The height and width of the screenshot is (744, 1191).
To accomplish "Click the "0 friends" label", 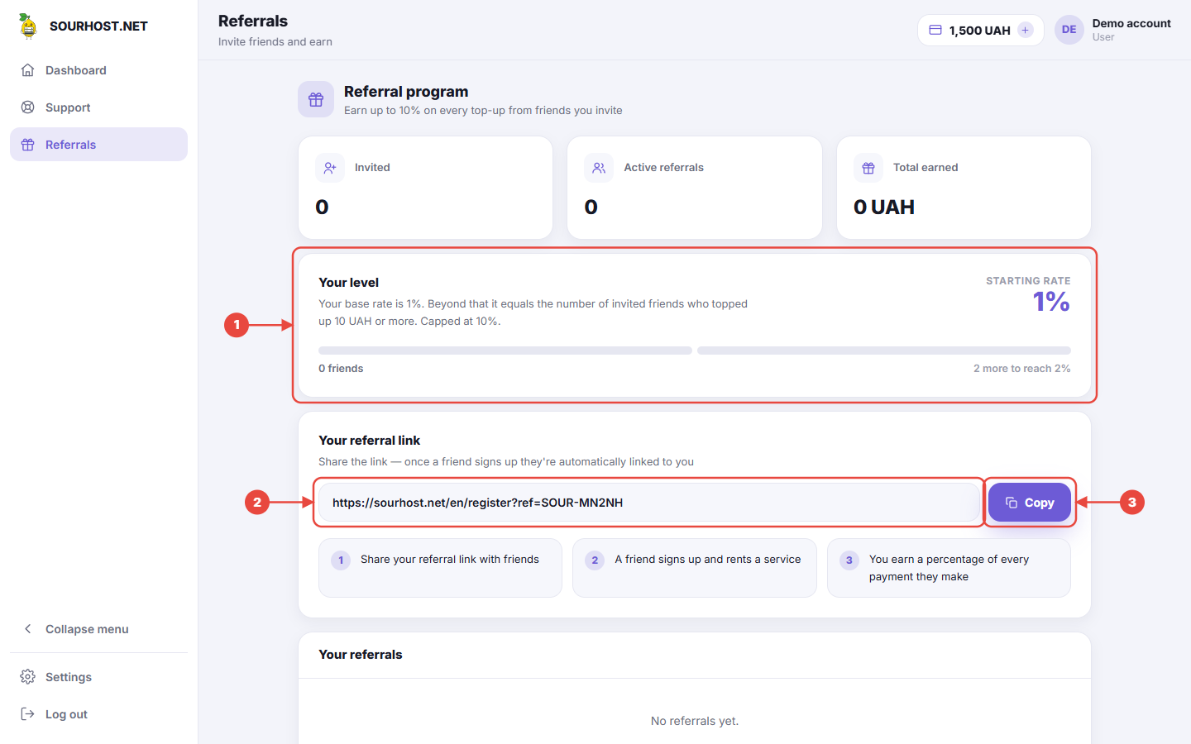I will (341, 369).
